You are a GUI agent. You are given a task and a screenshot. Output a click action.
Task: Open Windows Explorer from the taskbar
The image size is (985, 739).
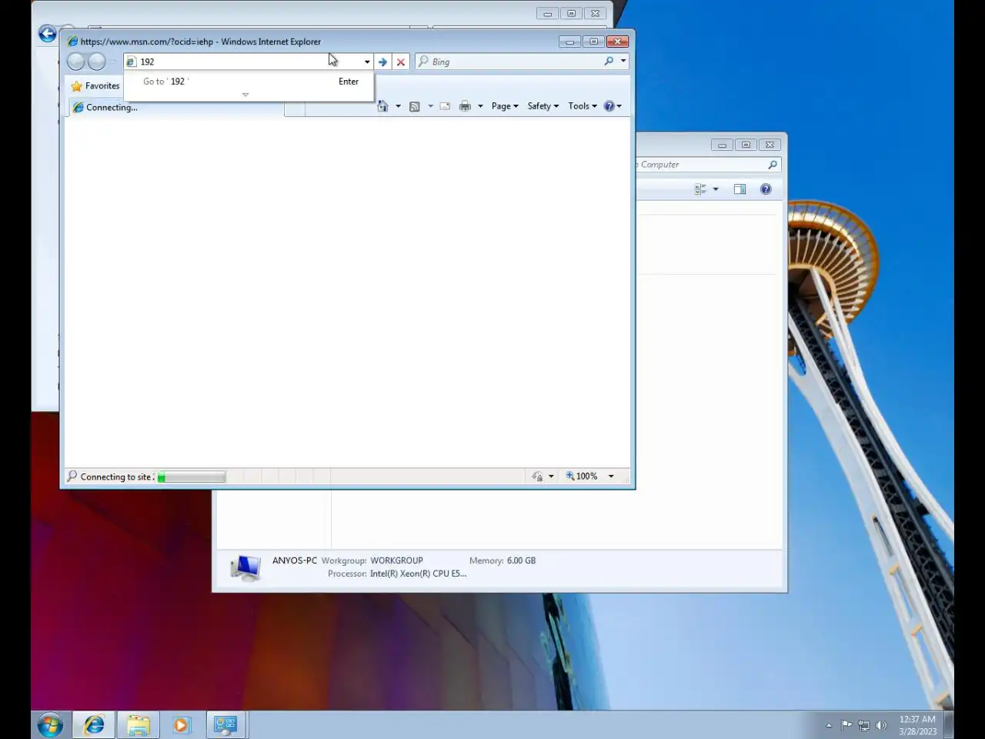(x=139, y=725)
